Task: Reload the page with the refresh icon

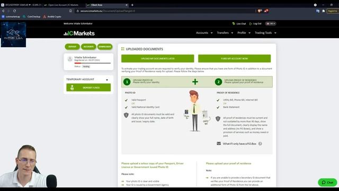Action: tap(14, 11)
